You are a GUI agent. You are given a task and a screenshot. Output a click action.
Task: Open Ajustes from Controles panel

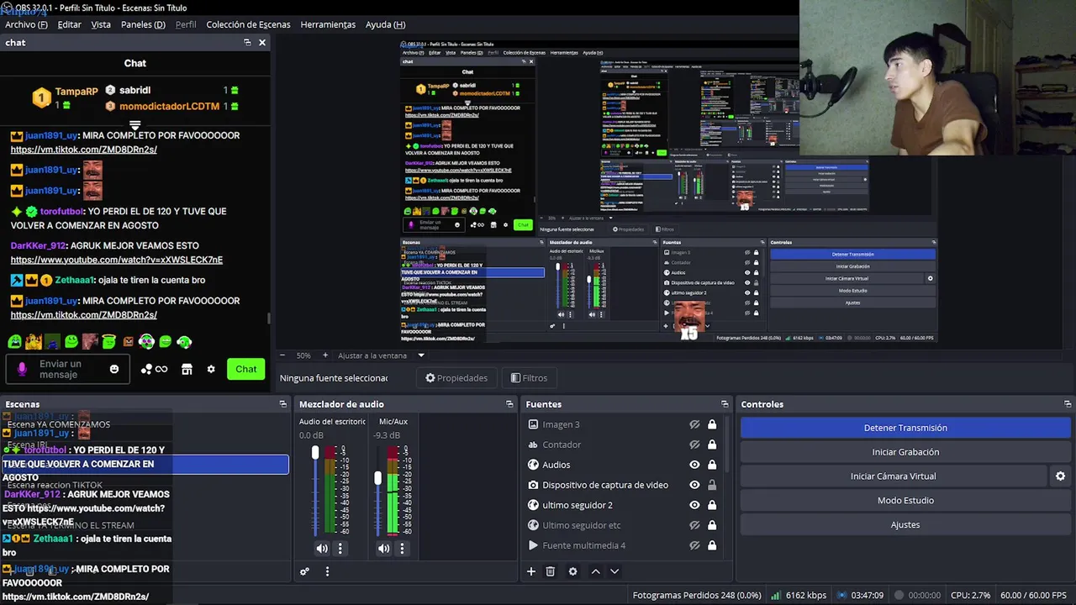905,524
